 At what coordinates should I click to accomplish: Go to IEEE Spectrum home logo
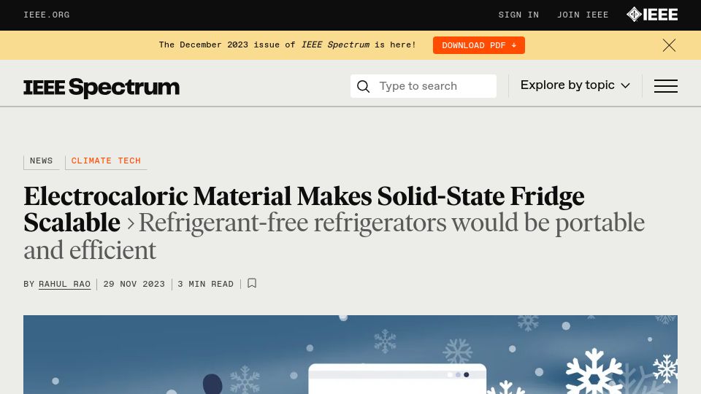101,87
